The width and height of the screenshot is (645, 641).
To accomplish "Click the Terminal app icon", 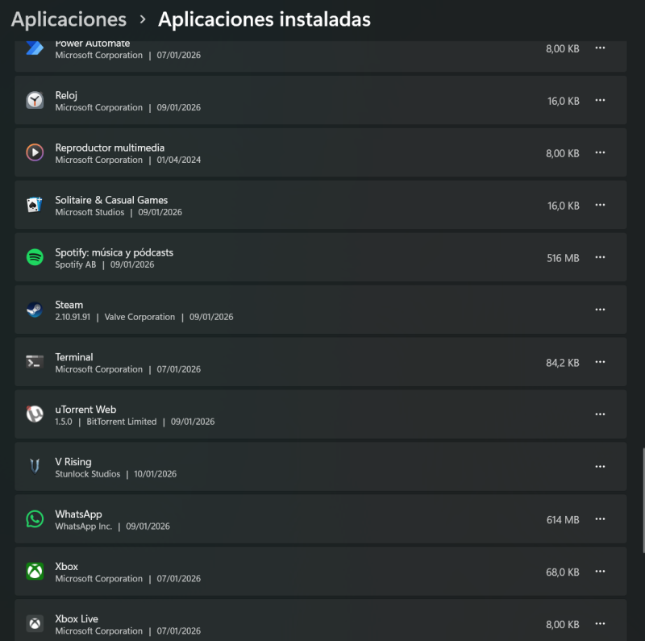I will (x=34, y=362).
